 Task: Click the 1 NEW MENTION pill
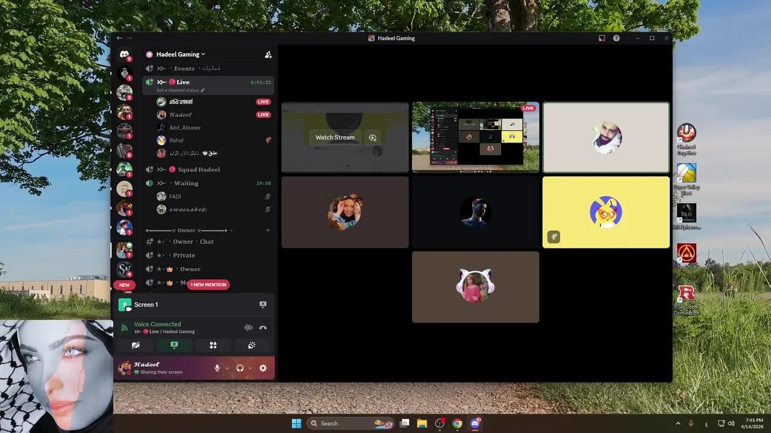[208, 284]
